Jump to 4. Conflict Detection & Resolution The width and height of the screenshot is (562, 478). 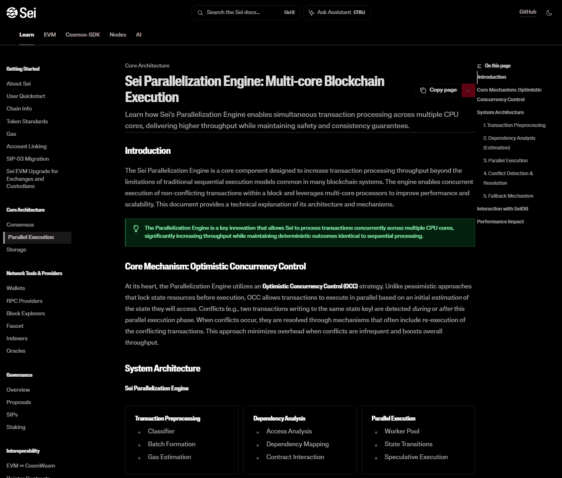(x=508, y=178)
